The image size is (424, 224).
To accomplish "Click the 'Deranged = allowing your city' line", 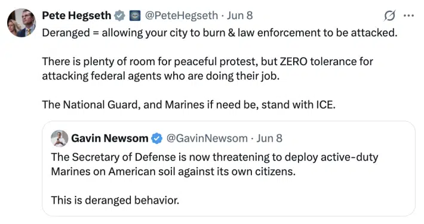I will (x=220, y=33).
